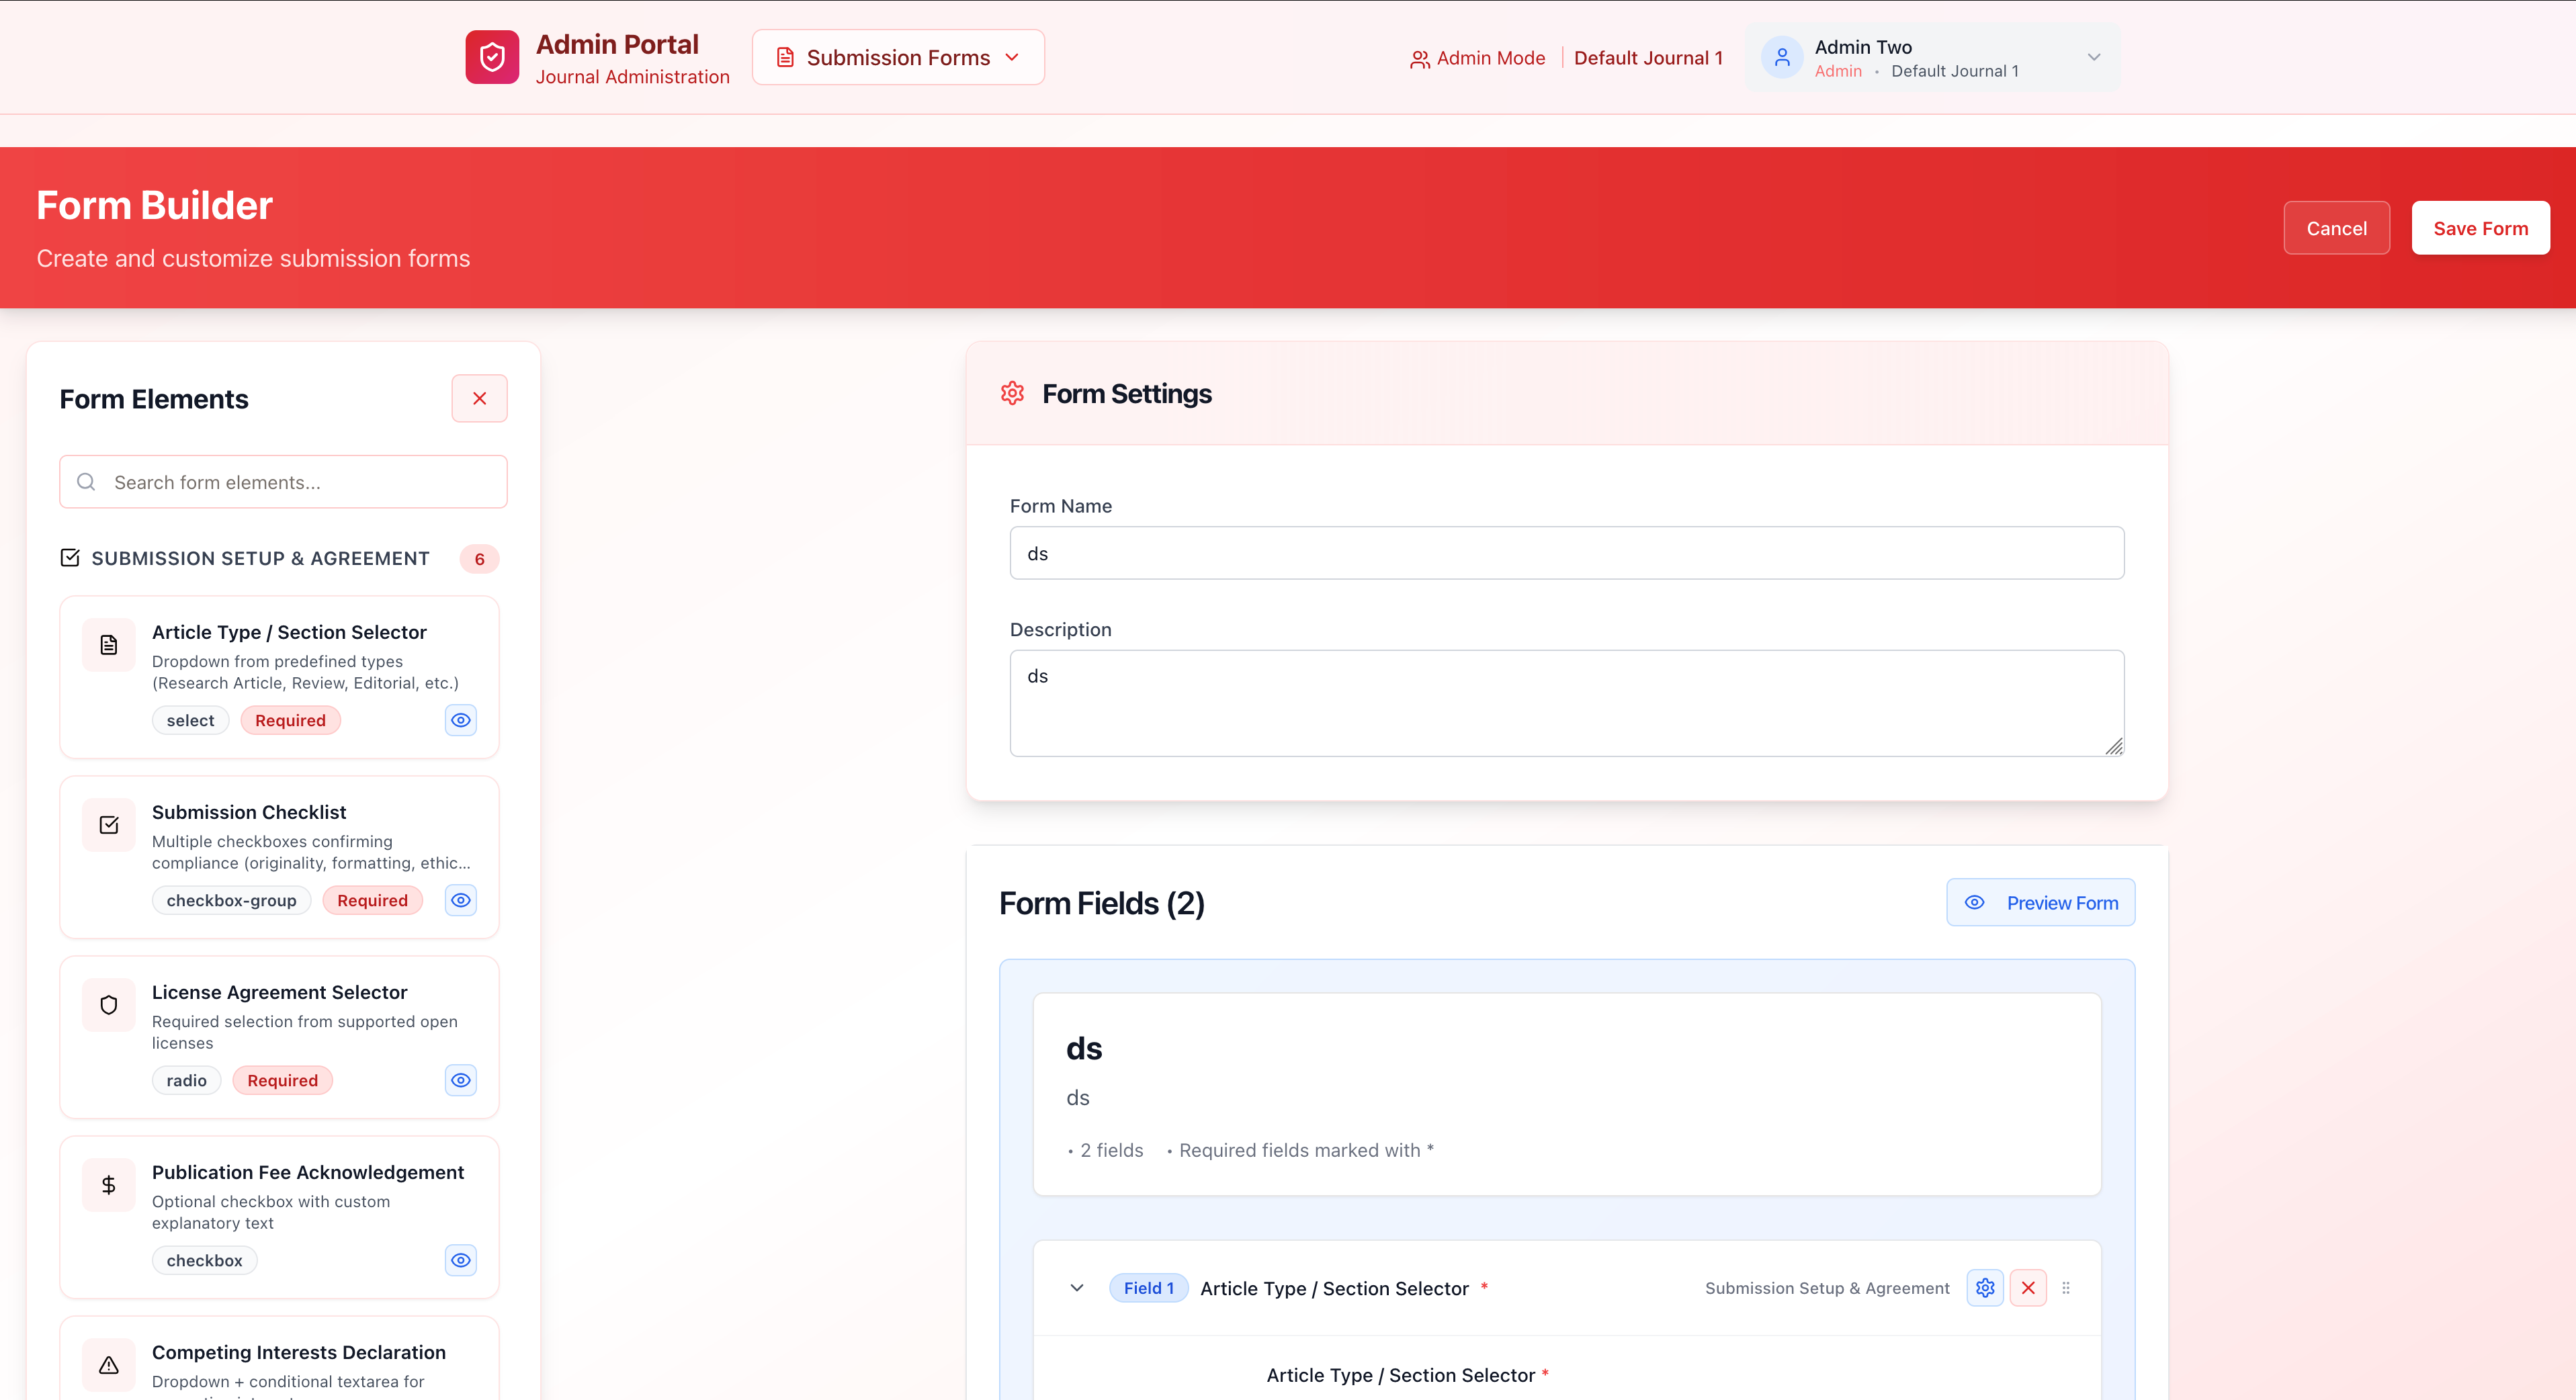Expand the Admin Two account menu chevron
This screenshot has height=1400, width=2576.
(2094, 57)
